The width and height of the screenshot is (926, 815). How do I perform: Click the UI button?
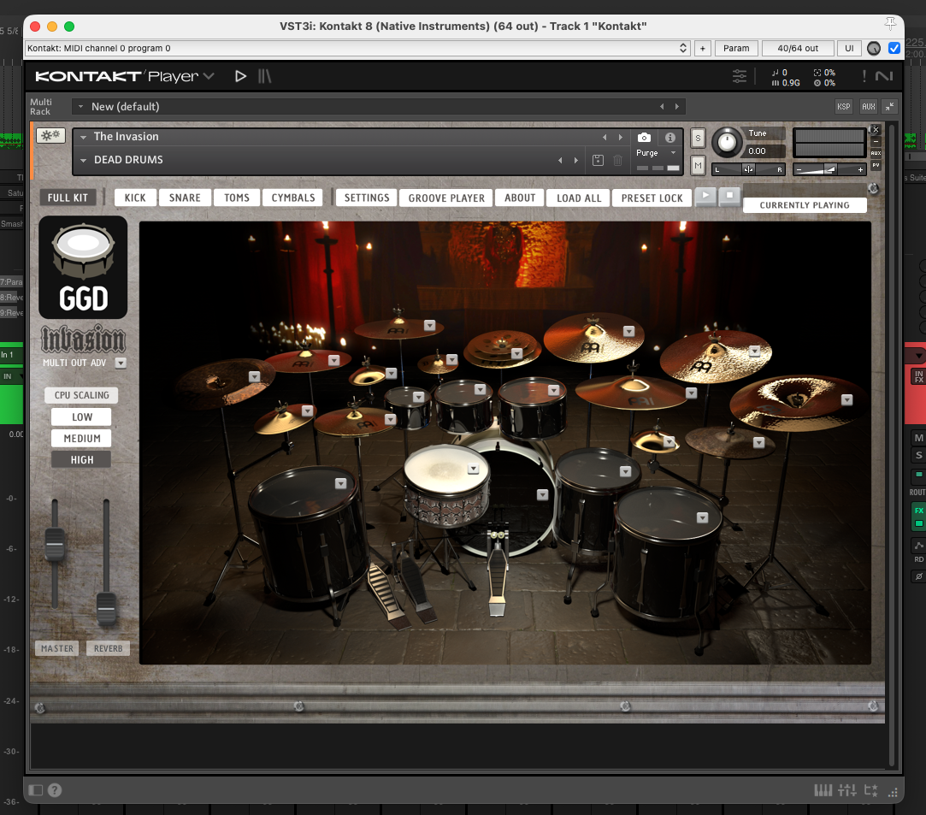(849, 49)
